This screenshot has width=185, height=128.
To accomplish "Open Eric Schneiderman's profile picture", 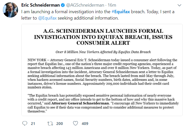I will pyautogui.click(x=10, y=10).
